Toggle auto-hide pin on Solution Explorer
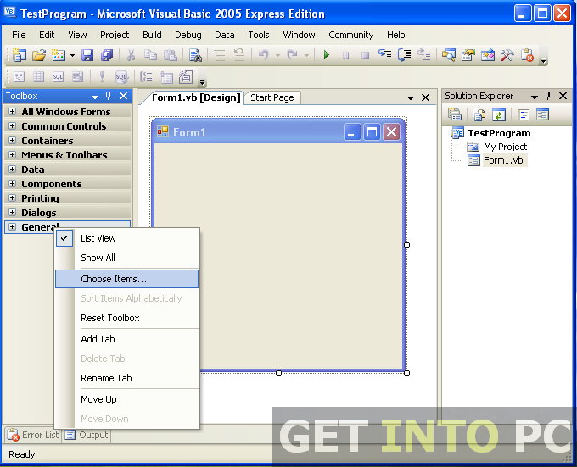Image resolution: width=577 pixels, height=467 pixels. coord(547,97)
